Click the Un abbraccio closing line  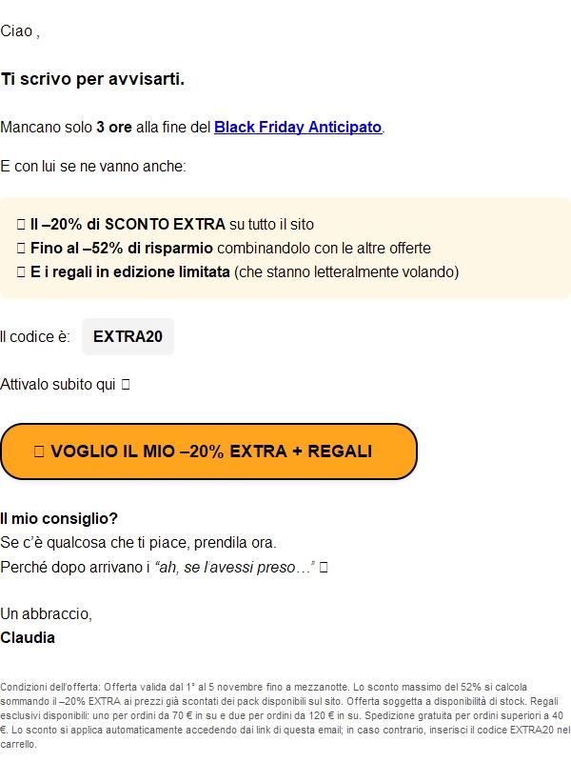pyautogui.click(x=44, y=612)
